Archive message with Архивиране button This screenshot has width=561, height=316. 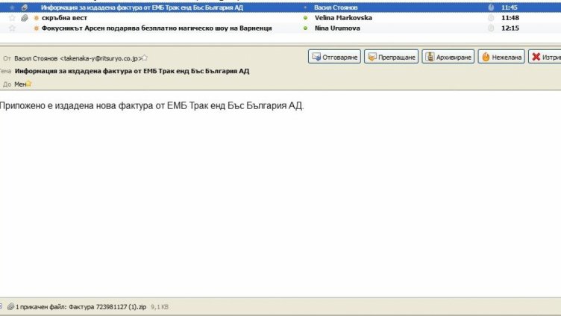(448, 57)
